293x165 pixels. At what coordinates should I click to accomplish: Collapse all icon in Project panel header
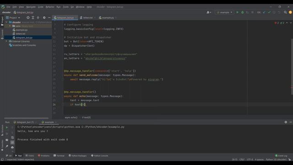pos(38,17)
